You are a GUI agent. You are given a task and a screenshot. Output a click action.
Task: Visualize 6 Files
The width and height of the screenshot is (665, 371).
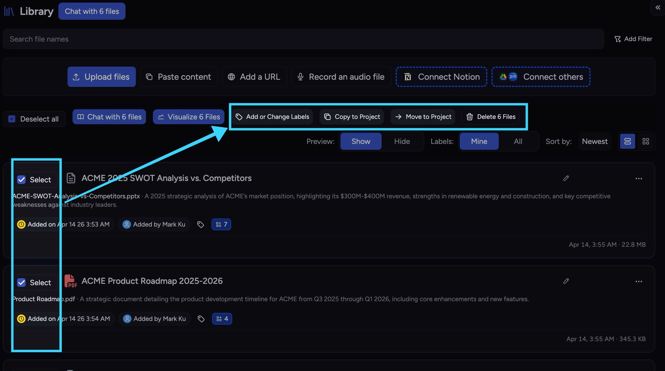pos(189,117)
